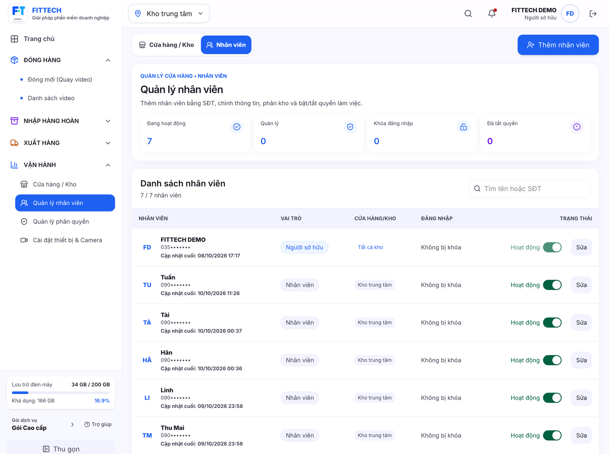The width and height of the screenshot is (609, 454).
Task: Open Gói dịch vụ arrow chevron
Action: 72,424
